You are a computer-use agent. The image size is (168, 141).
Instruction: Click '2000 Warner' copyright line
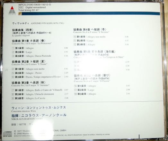(30, 133)
